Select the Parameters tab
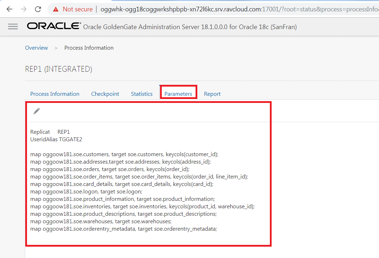Screen dimensions: 379x258 (x=178, y=94)
